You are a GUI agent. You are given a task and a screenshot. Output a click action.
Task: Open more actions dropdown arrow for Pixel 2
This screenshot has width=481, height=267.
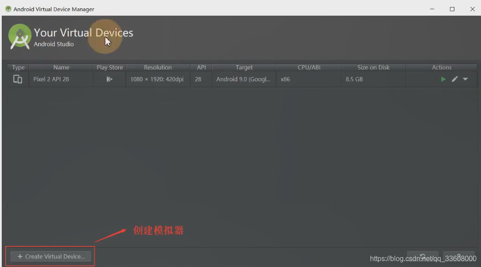(465, 79)
